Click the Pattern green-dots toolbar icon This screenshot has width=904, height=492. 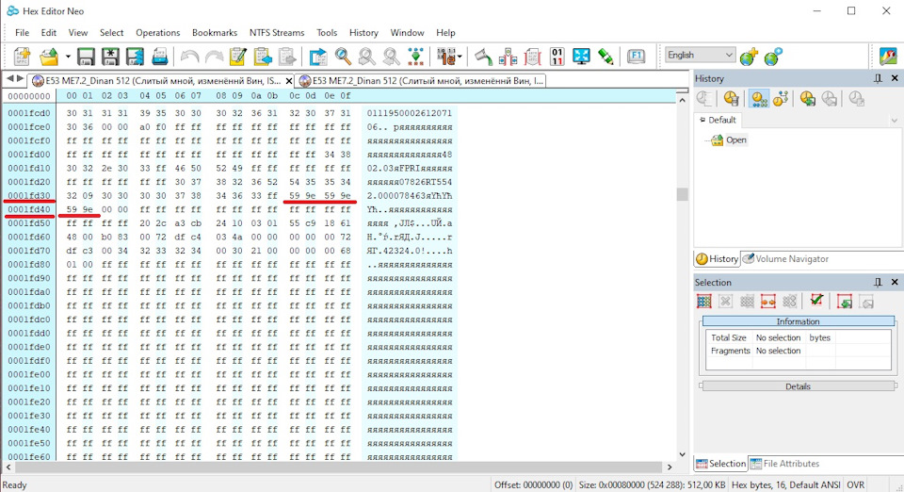pos(415,57)
